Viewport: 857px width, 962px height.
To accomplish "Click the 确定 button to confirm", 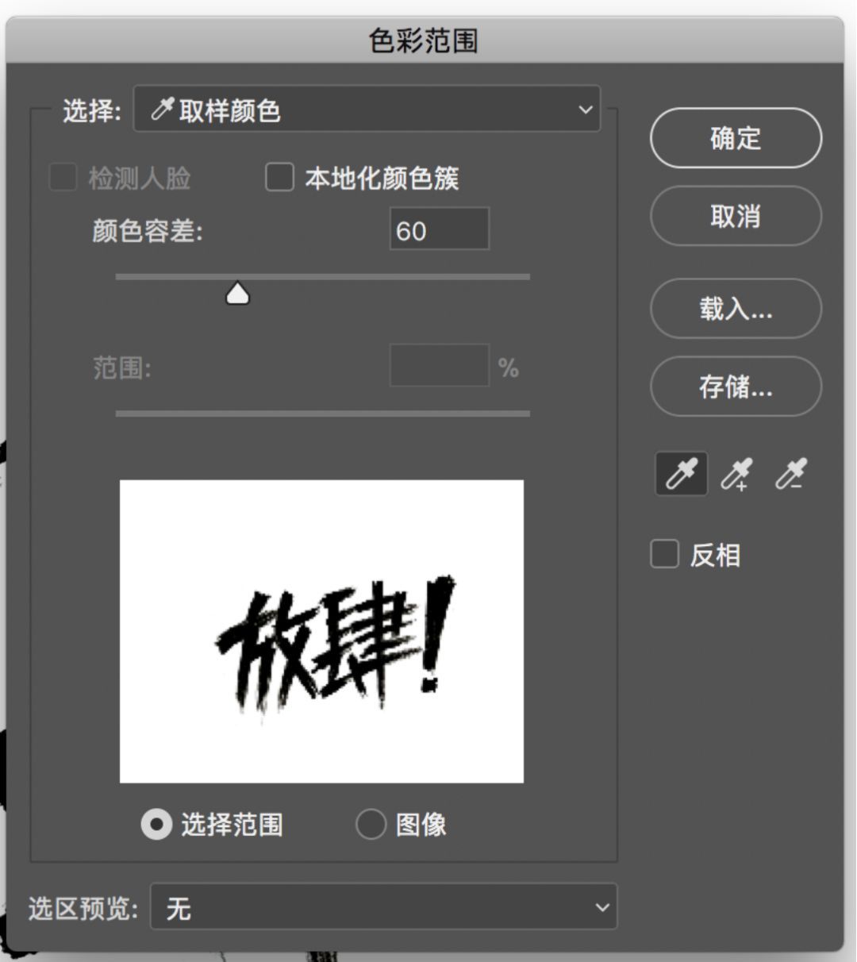I will [735, 138].
